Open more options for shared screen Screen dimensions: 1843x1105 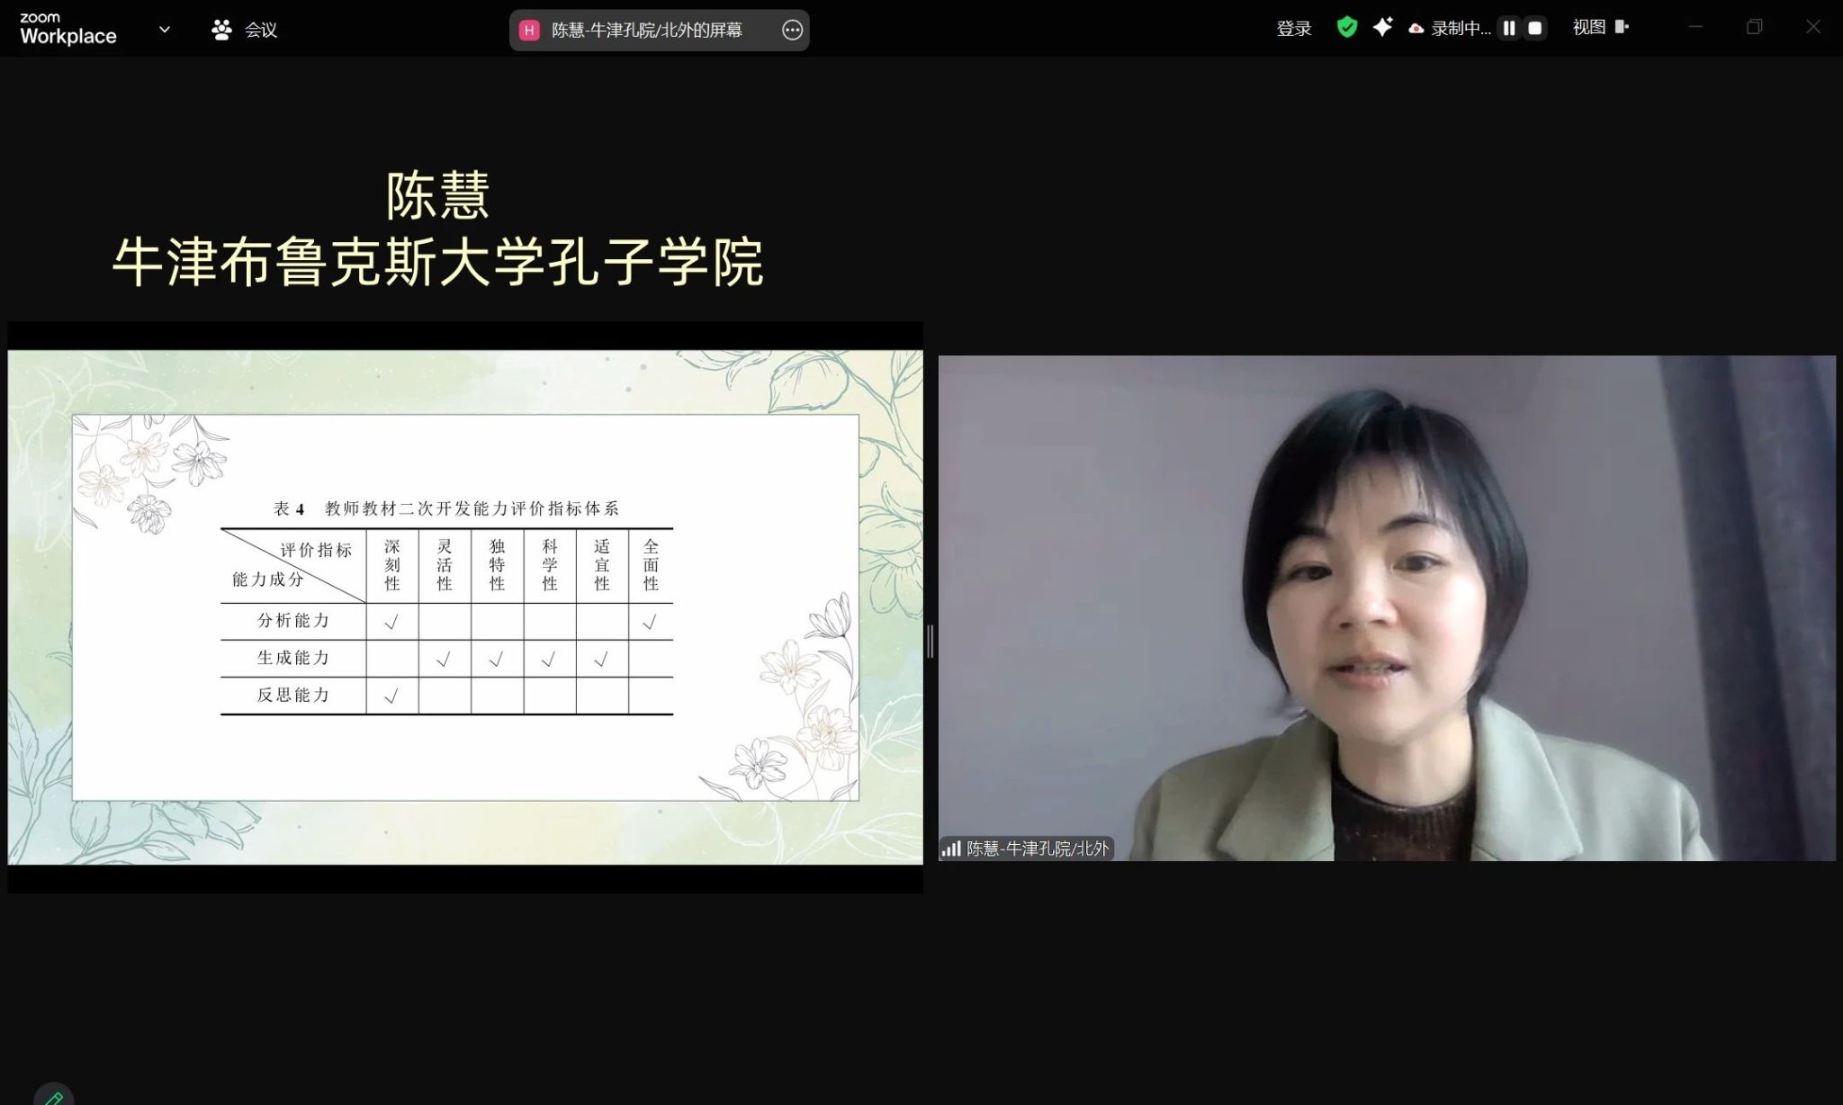[792, 30]
